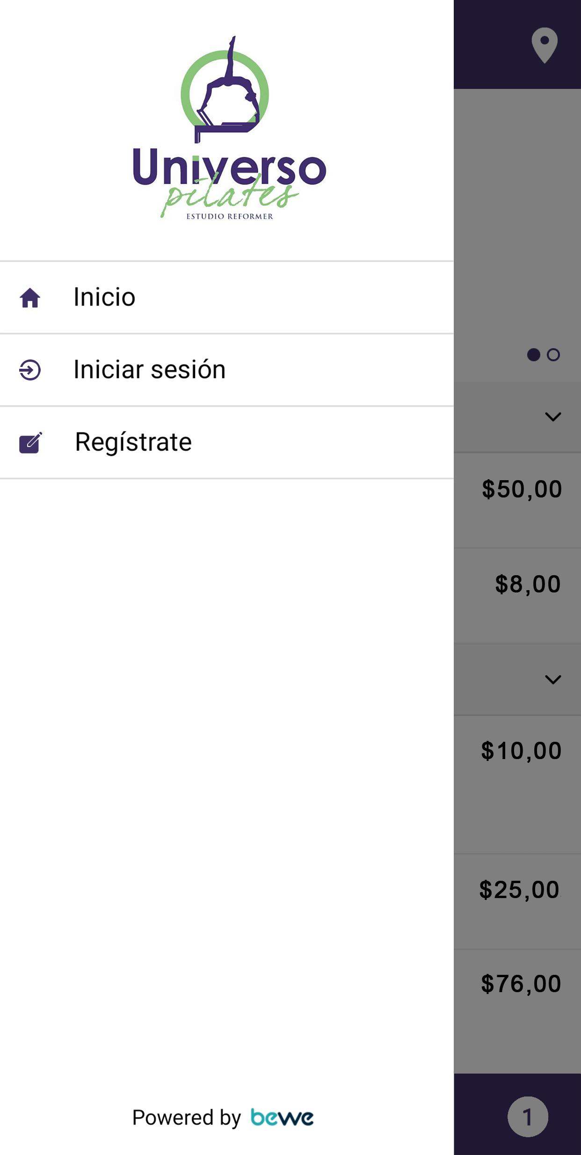Select the filled carousel dot

tap(533, 355)
